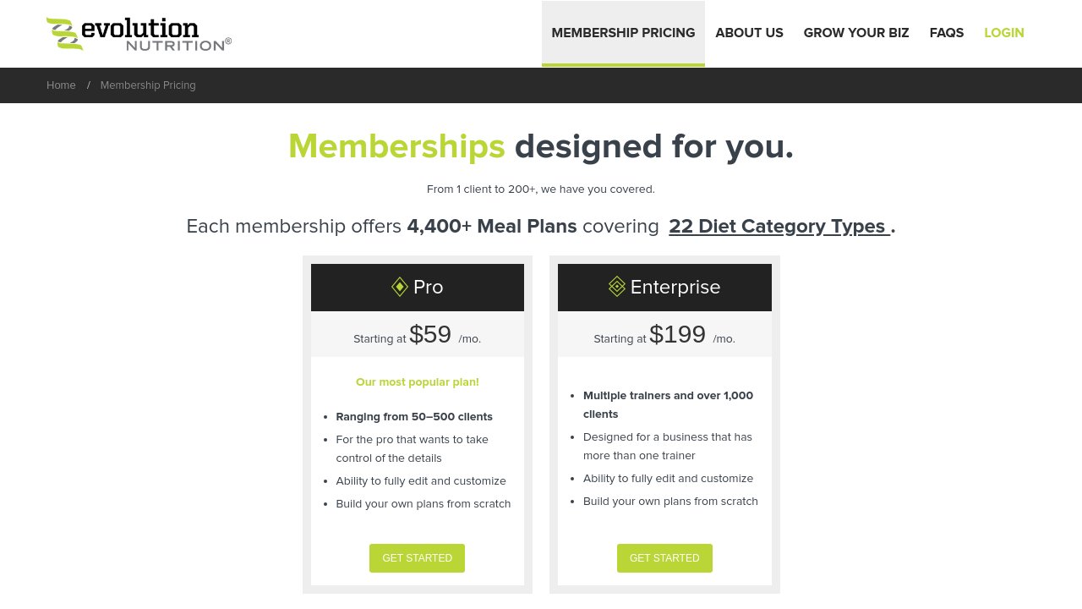Click the "4,400+ Meal Plans" text

492,227
